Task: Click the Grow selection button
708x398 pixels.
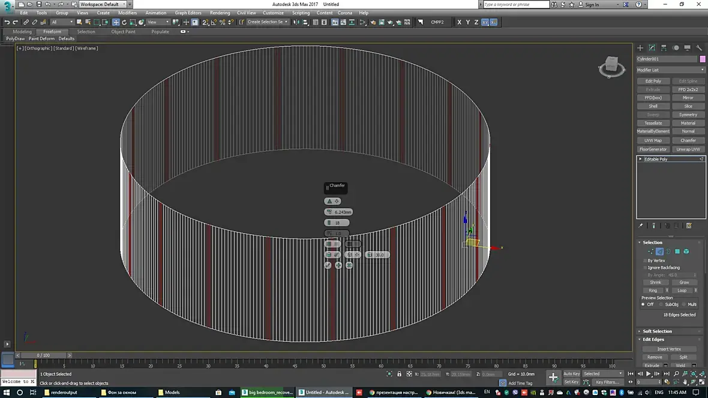Action: click(x=684, y=282)
